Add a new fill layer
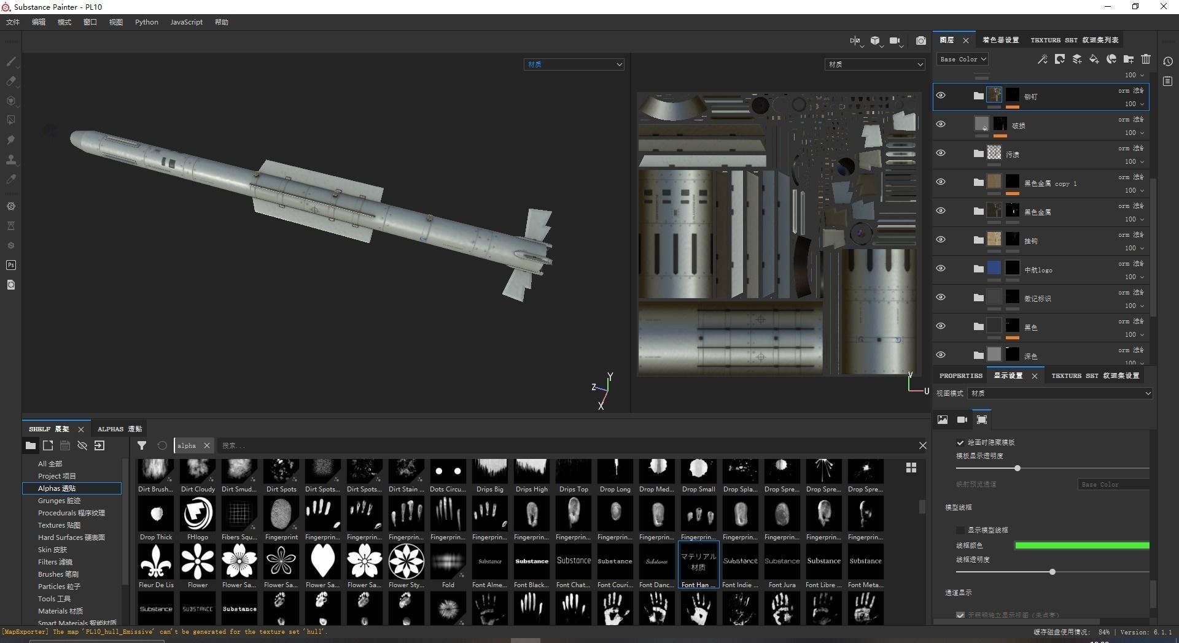Viewport: 1179px width, 643px height. 1094,59
